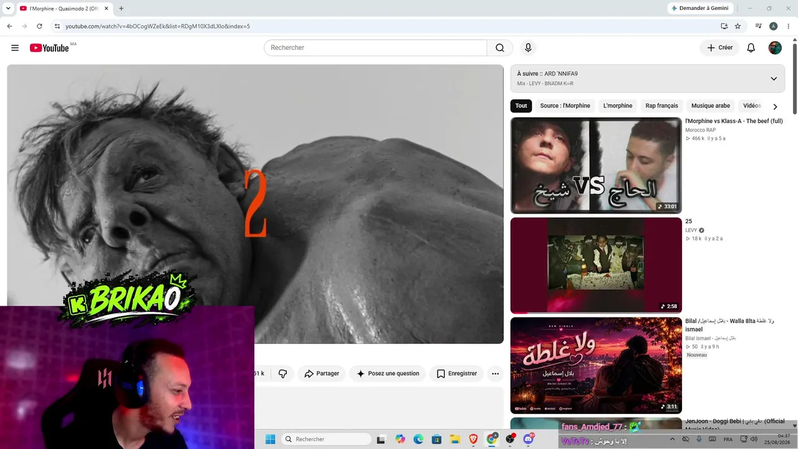This screenshot has height=449, width=798.
Task: Dislike the video with thumbs-down
Action: coord(283,374)
